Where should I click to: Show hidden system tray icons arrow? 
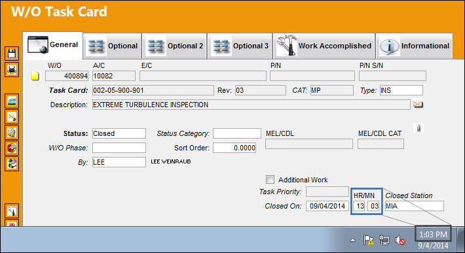pyautogui.click(x=352, y=240)
